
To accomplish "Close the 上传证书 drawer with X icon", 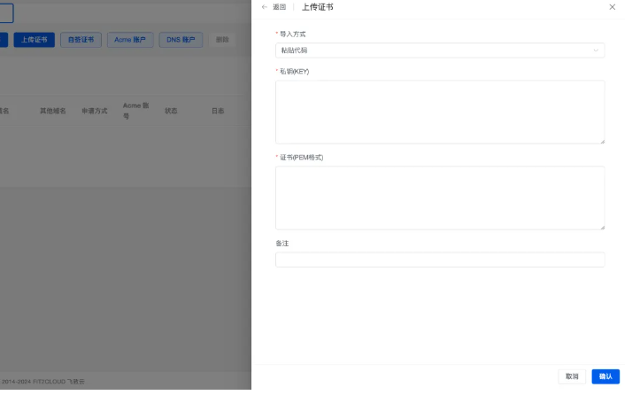I will pos(612,7).
